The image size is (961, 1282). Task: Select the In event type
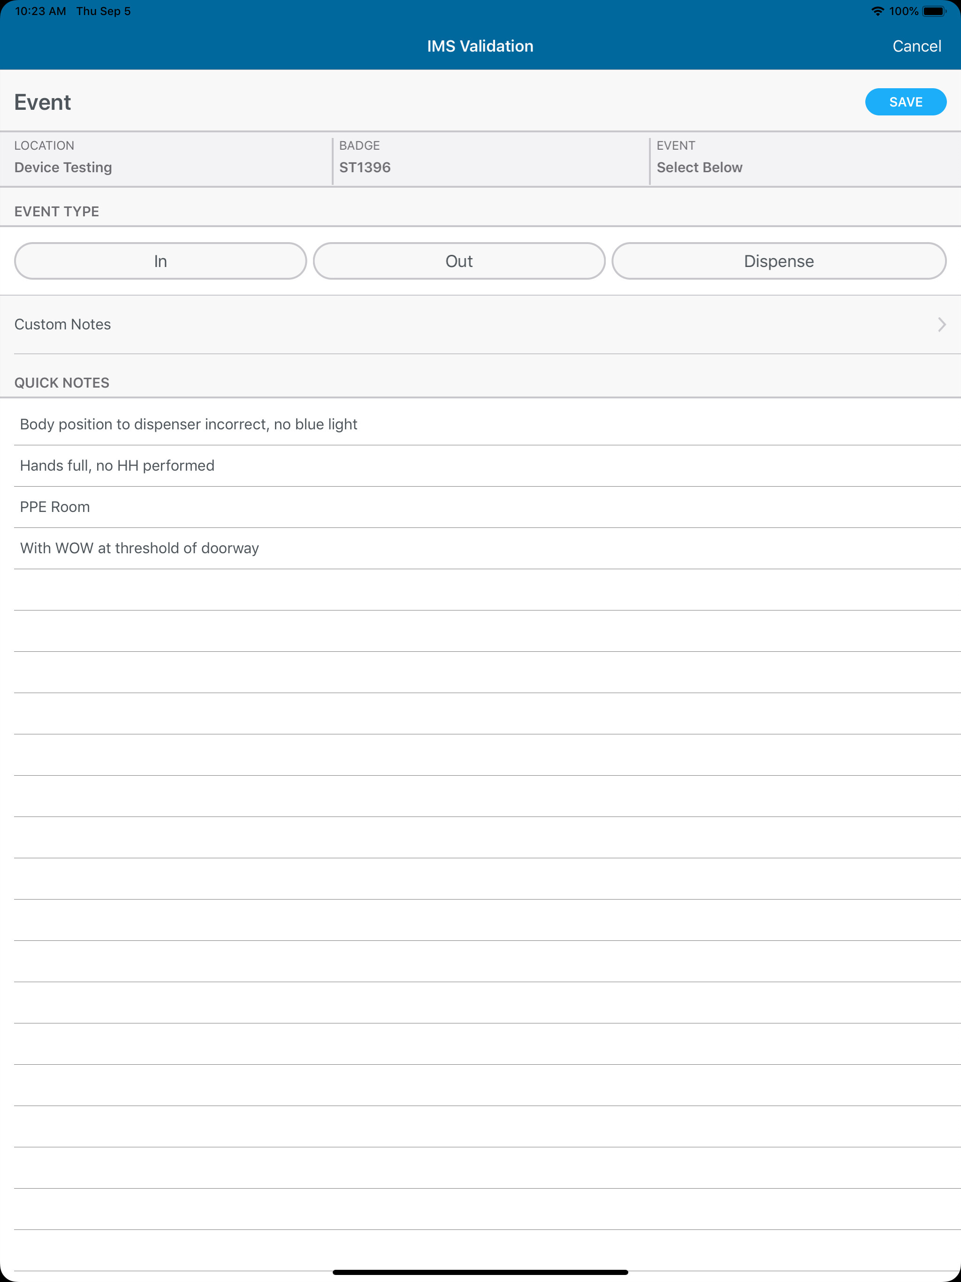tap(160, 261)
